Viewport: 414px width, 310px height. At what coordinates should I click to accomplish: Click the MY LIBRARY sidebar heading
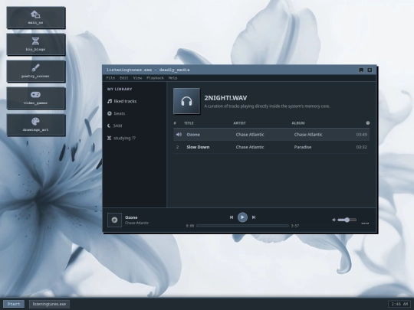120,89
